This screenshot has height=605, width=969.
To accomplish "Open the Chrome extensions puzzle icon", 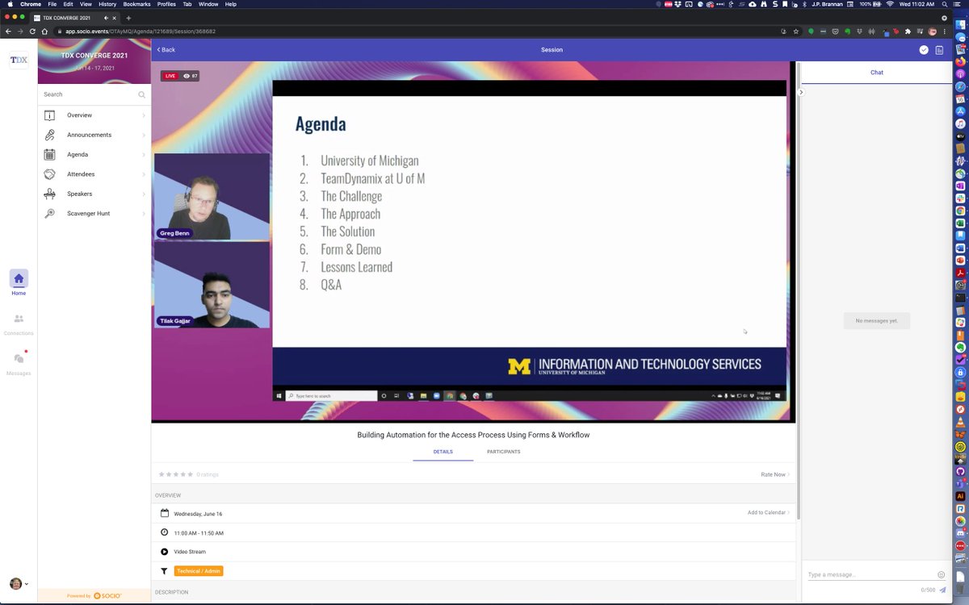I will click(908, 31).
